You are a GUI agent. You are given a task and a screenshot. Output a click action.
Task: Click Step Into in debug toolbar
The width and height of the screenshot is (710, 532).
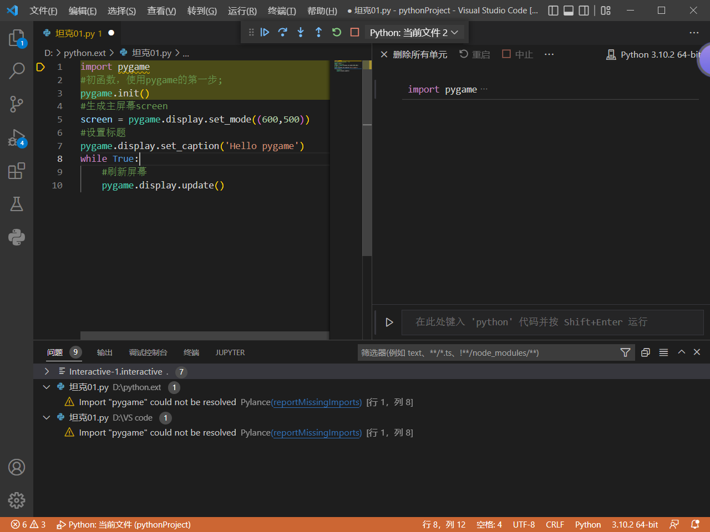(x=301, y=33)
